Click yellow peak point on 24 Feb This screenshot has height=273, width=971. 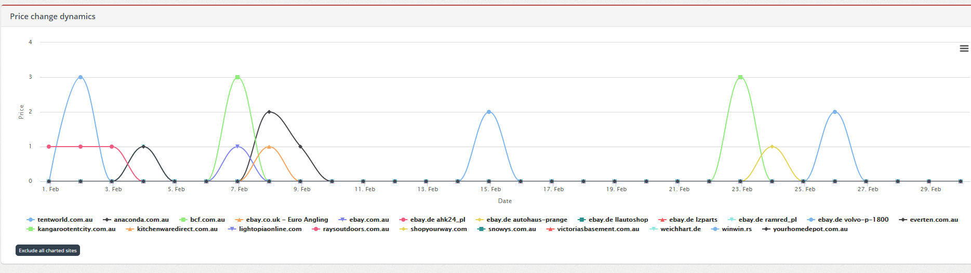point(772,147)
